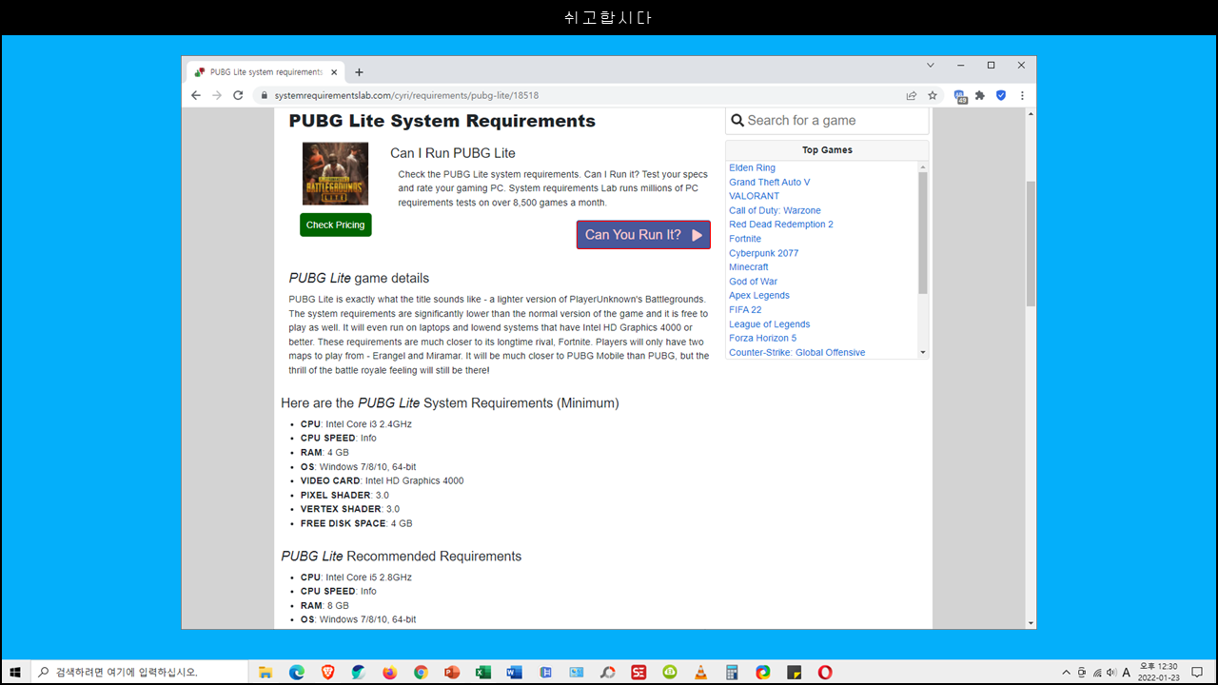The height and width of the screenshot is (685, 1218).
Task: Click the lock icon in address bar
Action: (x=265, y=95)
